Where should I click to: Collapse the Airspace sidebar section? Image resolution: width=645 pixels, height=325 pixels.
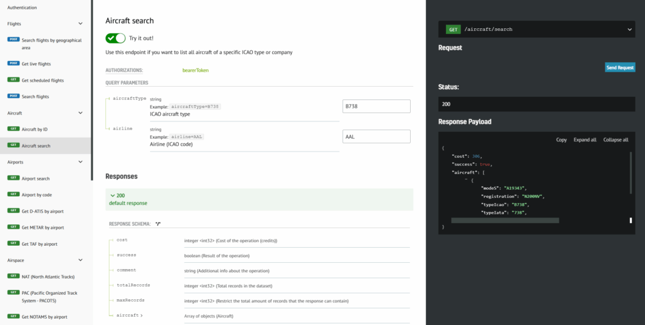pyautogui.click(x=81, y=260)
